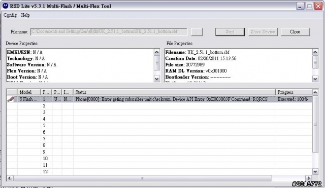Viewport: 325px width, 188px height.
Task: Click horizontal scrollbar thumb of device list
Action: pos(143,178)
